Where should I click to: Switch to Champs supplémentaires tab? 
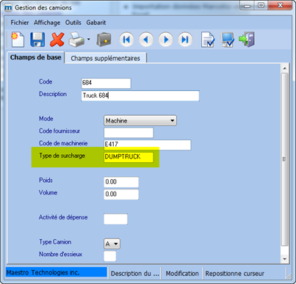(x=106, y=58)
